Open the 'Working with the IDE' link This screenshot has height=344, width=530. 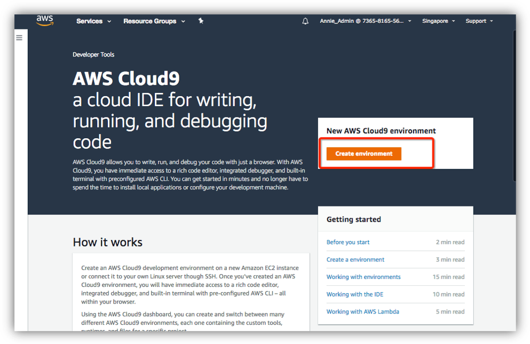coord(354,294)
